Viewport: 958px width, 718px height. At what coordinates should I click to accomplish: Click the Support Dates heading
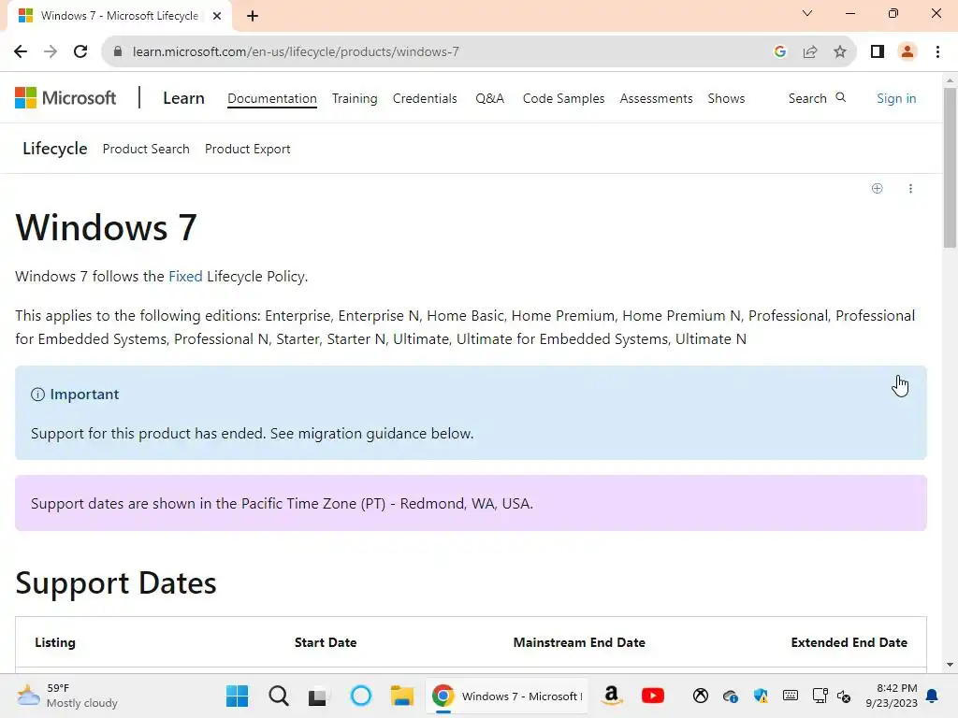[x=116, y=583]
